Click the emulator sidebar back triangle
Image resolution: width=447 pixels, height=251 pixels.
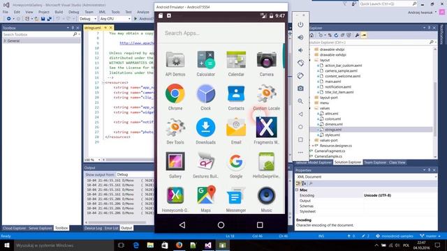[300, 114]
